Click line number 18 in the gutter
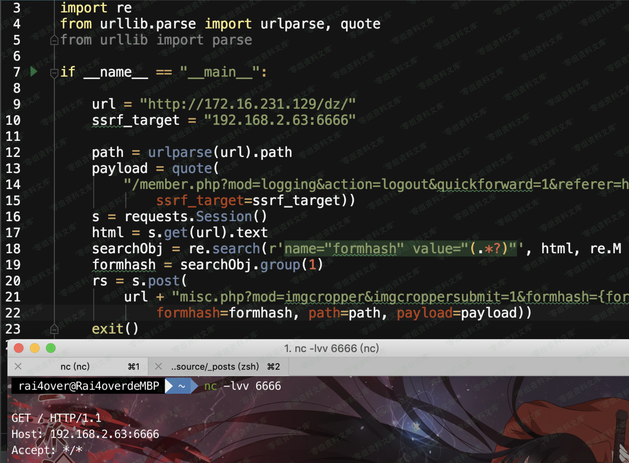 [13, 249]
